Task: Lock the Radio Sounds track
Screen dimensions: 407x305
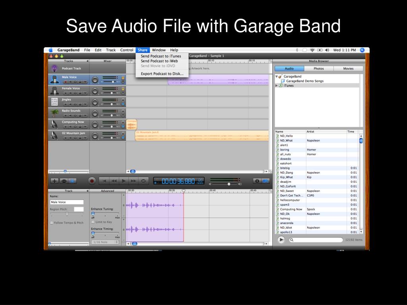Action: tap(80, 116)
